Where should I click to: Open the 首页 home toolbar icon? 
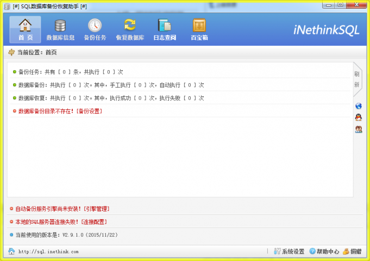point(25,29)
